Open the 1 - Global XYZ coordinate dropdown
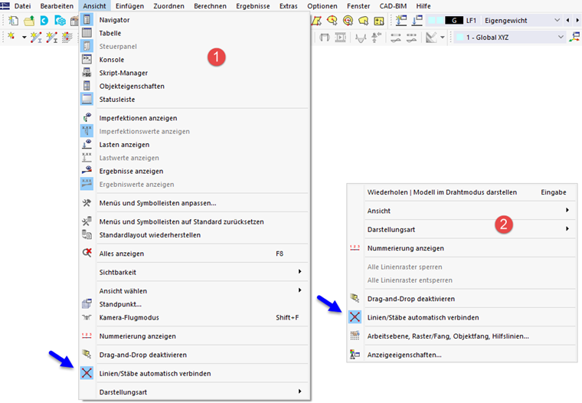This screenshot has width=582, height=403. pyautogui.click(x=509, y=37)
